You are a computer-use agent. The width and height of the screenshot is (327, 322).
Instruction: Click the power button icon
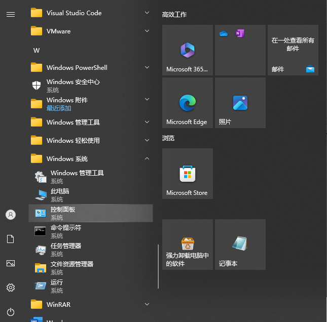(11, 311)
